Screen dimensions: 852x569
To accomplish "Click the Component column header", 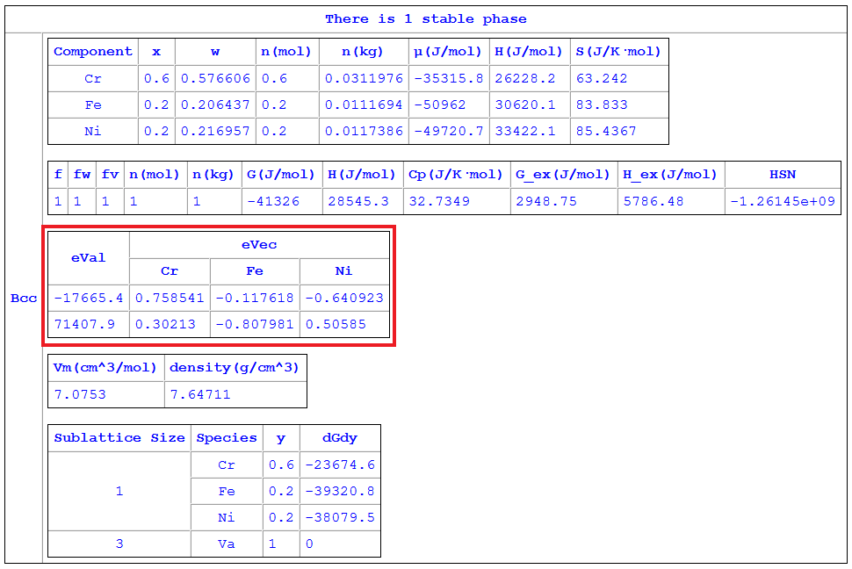I will click(93, 52).
